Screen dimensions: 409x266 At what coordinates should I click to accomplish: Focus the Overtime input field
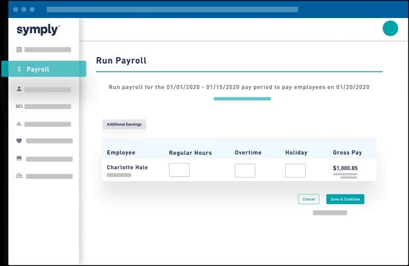[245, 170]
